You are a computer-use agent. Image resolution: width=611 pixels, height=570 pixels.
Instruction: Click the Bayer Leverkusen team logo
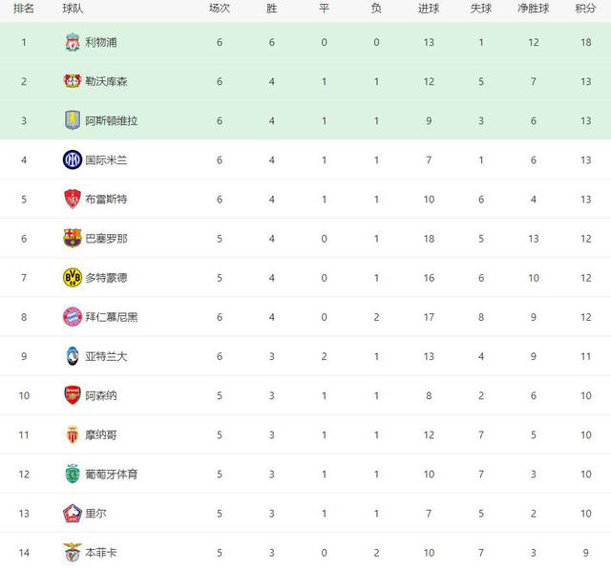coord(73,82)
